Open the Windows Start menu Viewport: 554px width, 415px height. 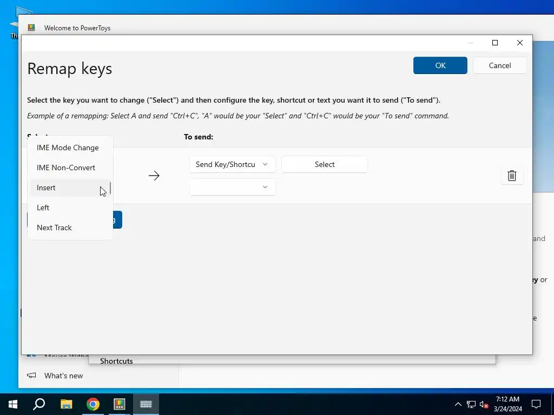click(x=13, y=404)
